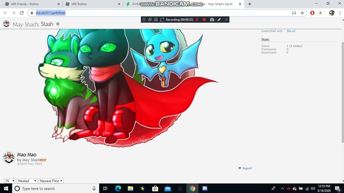Open Chrome three-dot menu
This screenshot has height=193, width=344.
[340, 13]
